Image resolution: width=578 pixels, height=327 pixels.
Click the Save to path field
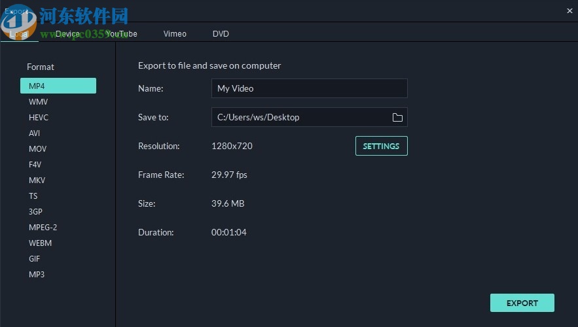(x=300, y=117)
